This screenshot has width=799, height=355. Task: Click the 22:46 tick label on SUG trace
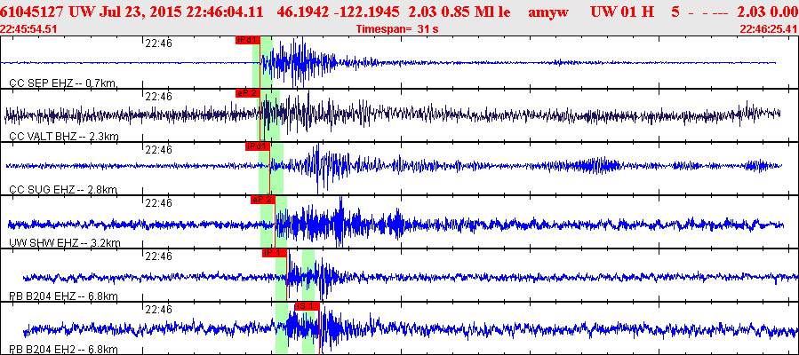coord(158,150)
